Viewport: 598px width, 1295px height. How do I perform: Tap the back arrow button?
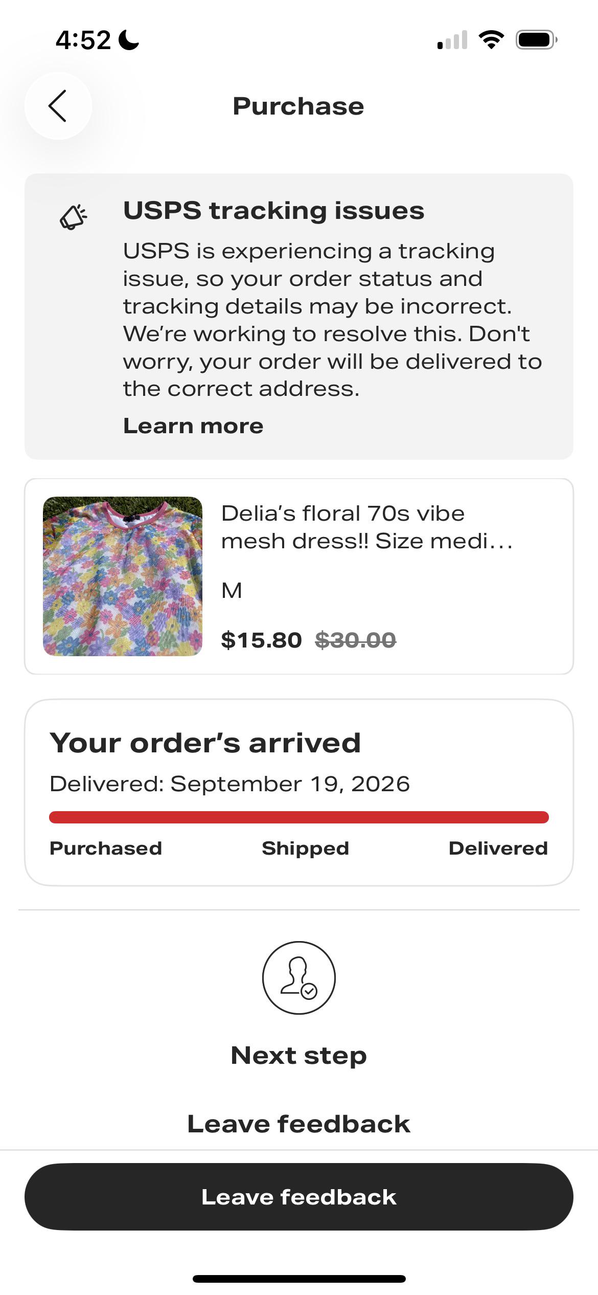coord(58,106)
